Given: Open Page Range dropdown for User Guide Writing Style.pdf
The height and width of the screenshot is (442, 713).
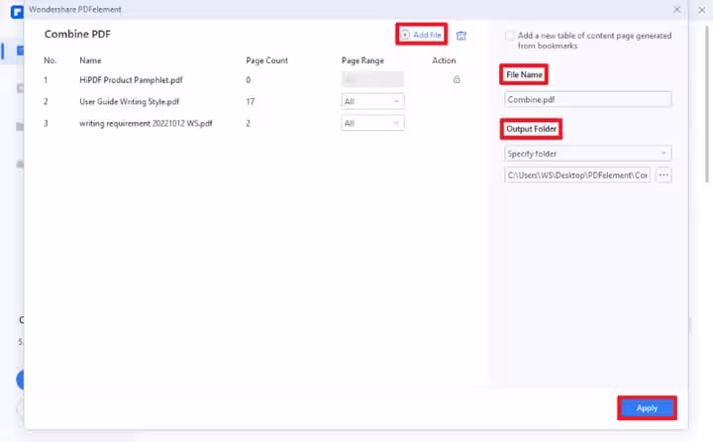Looking at the screenshot, I should pos(372,101).
